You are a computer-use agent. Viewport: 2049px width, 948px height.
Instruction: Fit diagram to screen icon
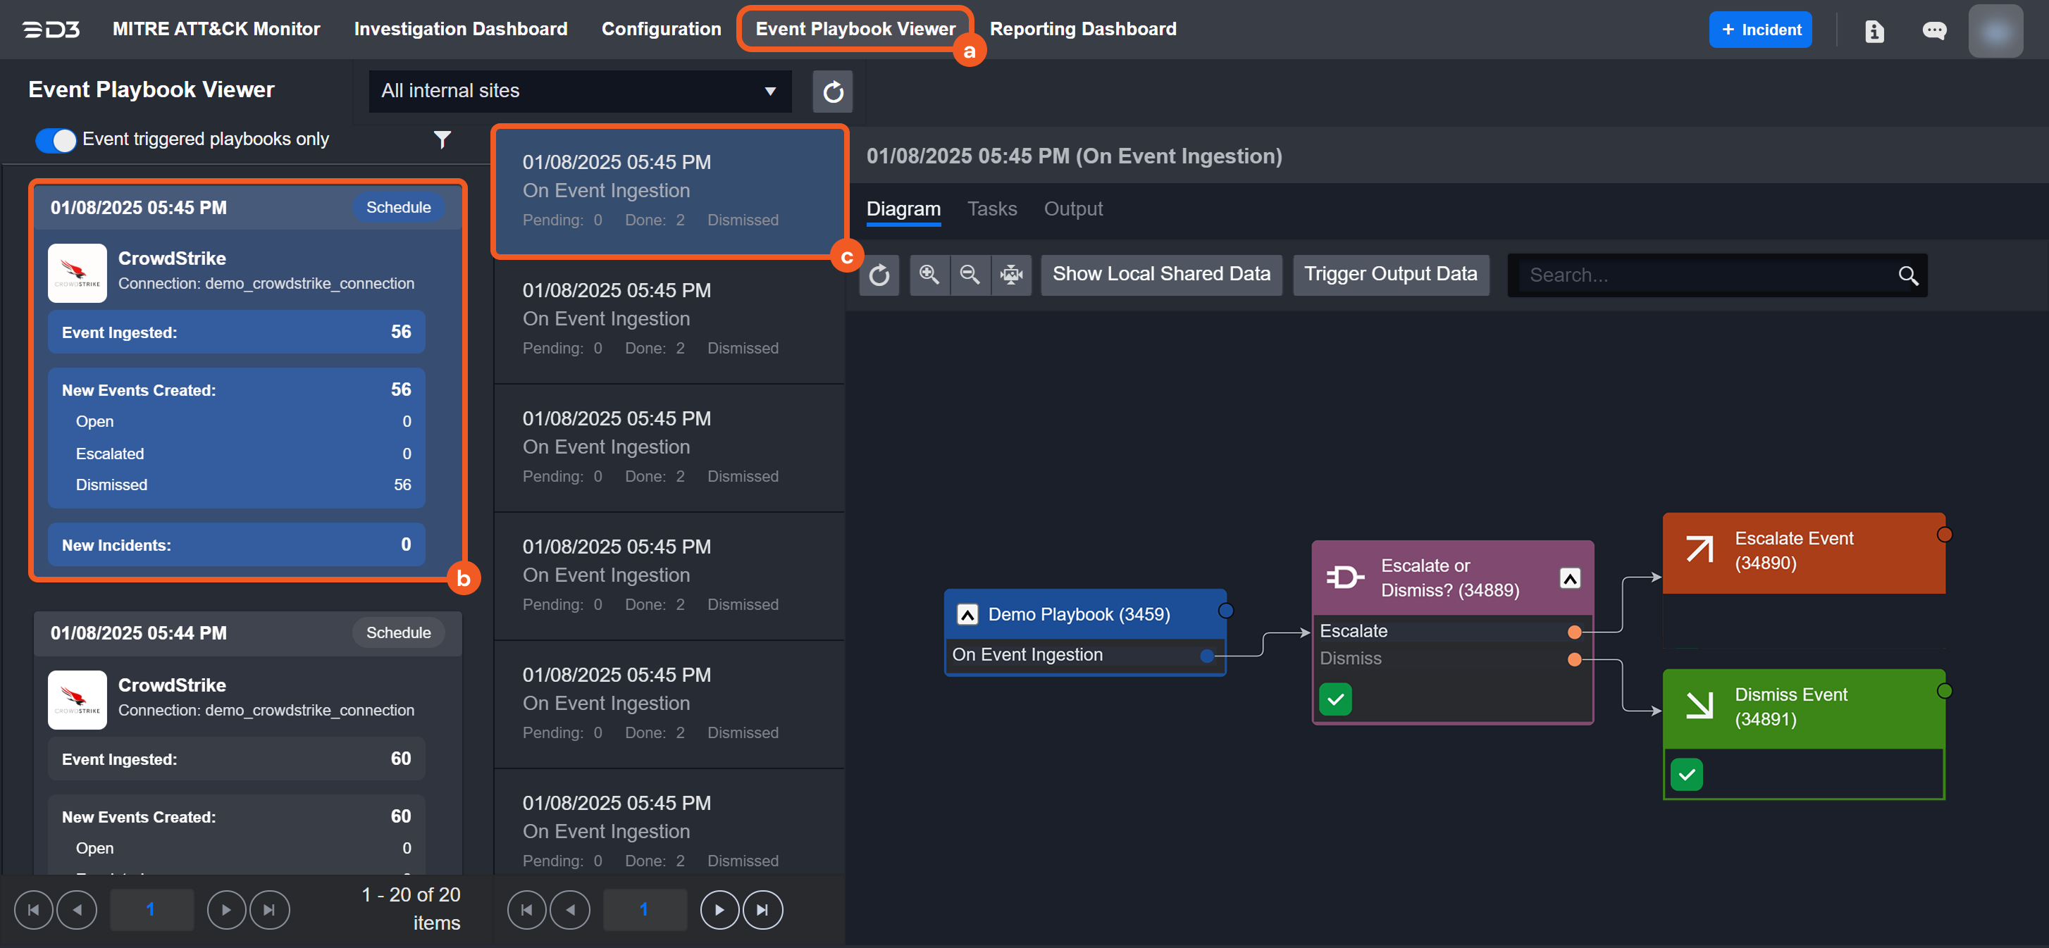tap(1011, 275)
